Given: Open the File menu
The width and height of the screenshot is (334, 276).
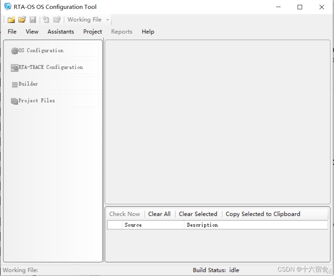Looking at the screenshot, I should click(12, 32).
